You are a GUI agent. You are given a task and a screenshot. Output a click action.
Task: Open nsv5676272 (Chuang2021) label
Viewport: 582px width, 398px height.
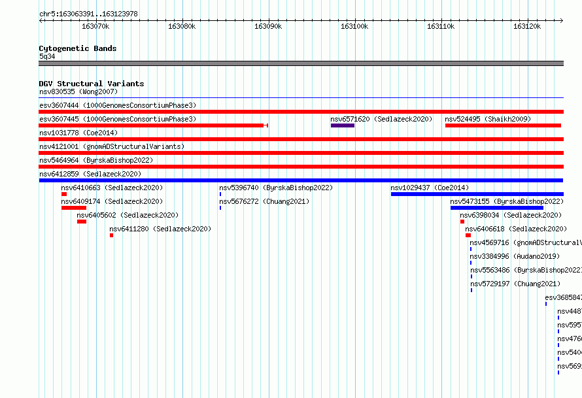click(264, 201)
